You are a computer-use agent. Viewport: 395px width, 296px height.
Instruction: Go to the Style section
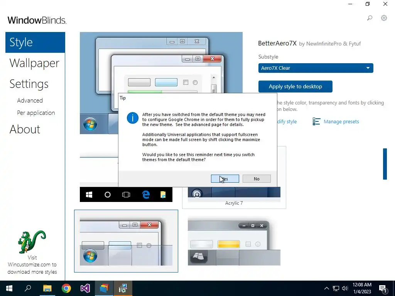(x=35, y=42)
